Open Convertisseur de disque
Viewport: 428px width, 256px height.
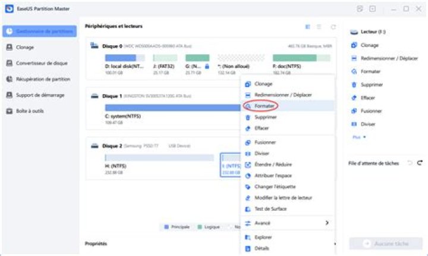click(37, 63)
